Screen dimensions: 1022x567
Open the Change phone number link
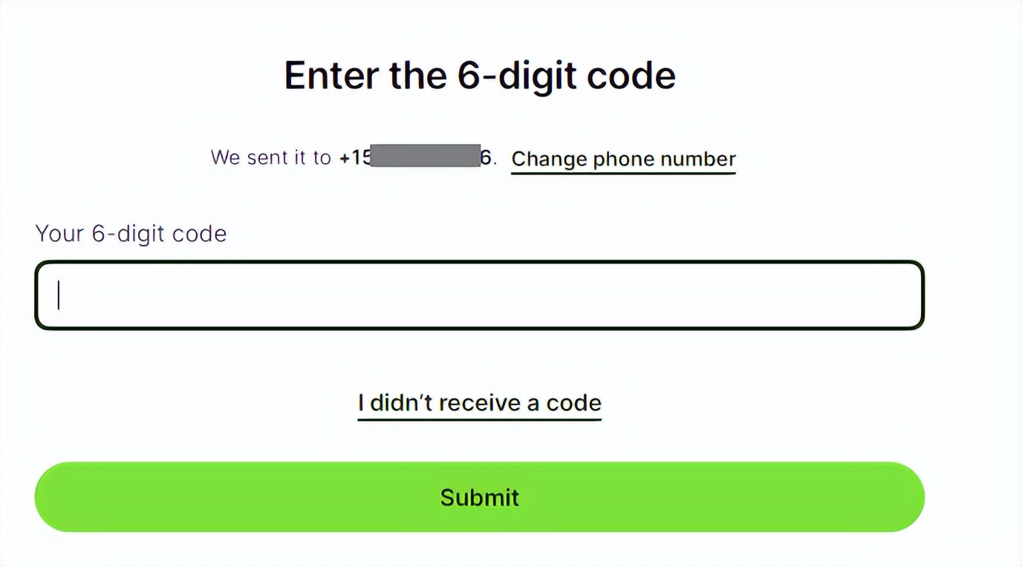pyautogui.click(x=623, y=159)
